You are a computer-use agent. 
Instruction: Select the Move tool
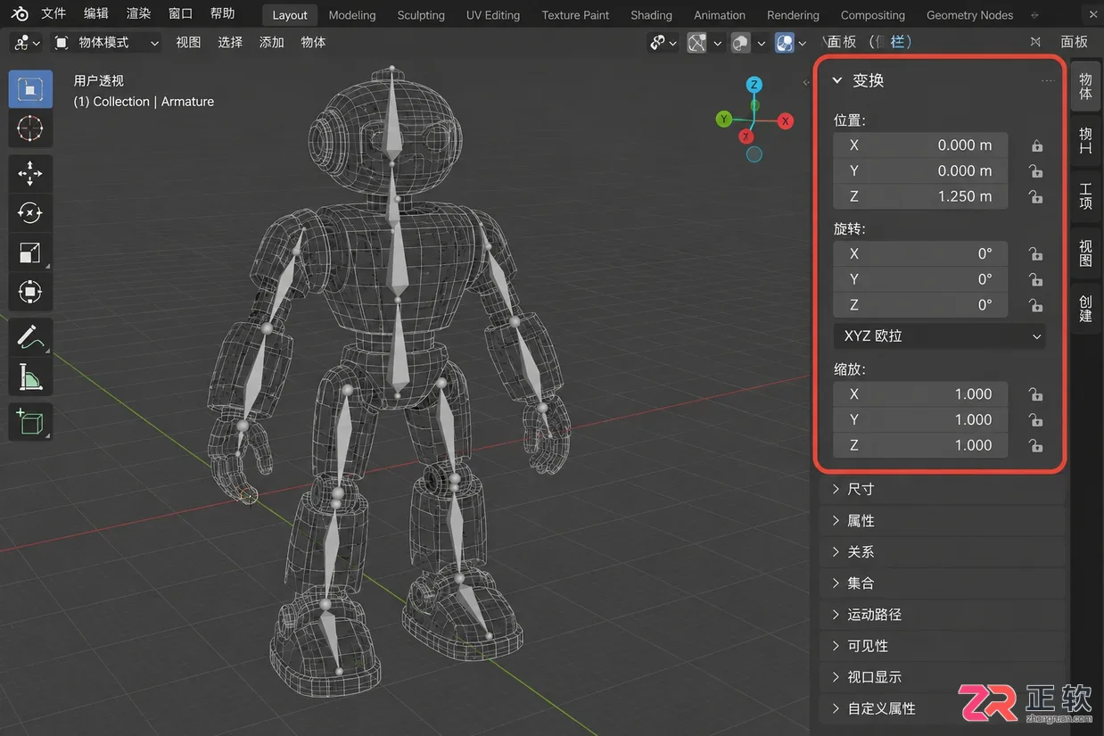pyautogui.click(x=30, y=173)
